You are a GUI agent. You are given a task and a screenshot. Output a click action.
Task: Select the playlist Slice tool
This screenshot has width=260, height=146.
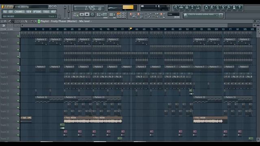point(26,21)
